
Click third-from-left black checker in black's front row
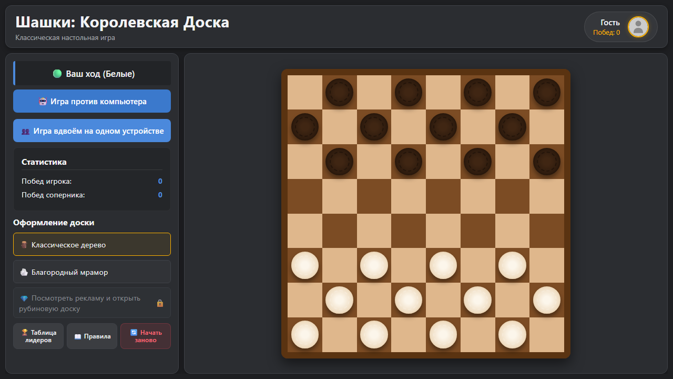pos(477,162)
